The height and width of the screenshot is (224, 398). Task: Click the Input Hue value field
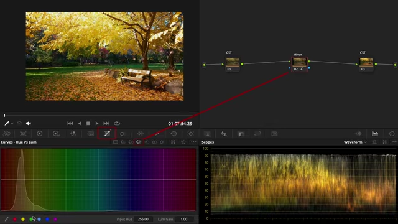pos(143,219)
